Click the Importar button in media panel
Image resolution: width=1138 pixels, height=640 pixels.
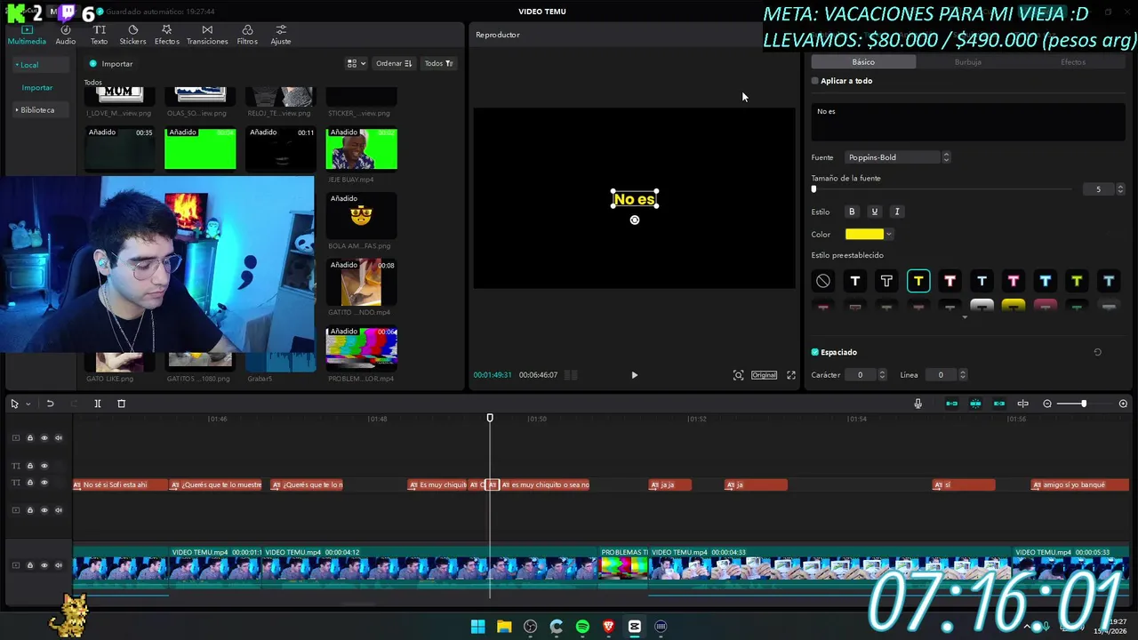(x=111, y=64)
